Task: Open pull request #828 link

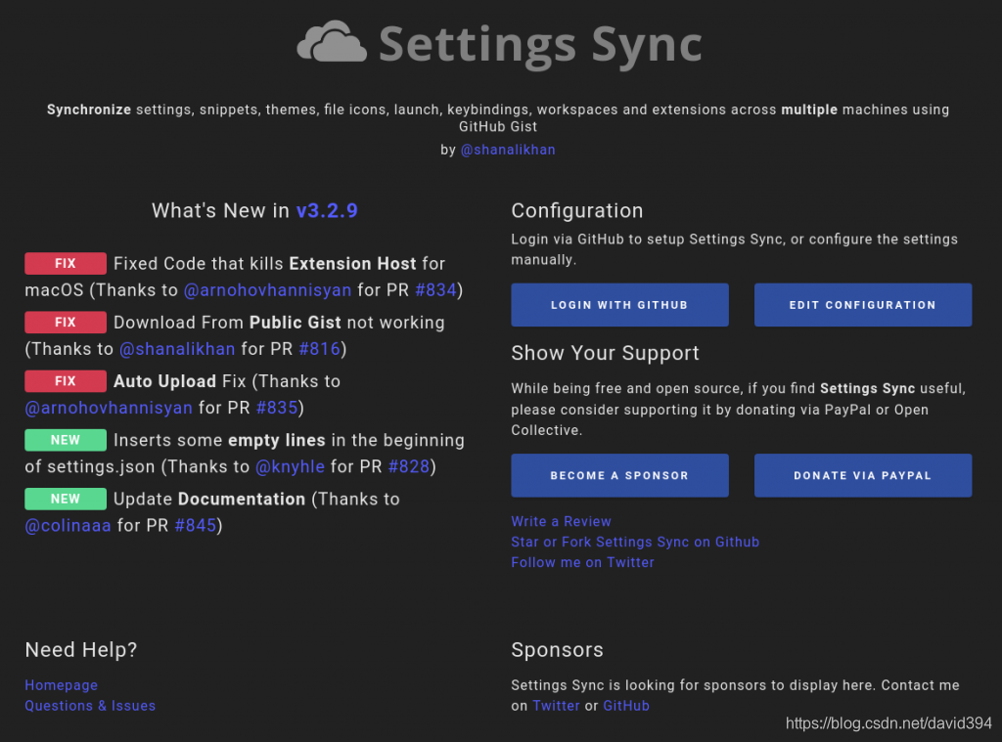Action: [409, 466]
